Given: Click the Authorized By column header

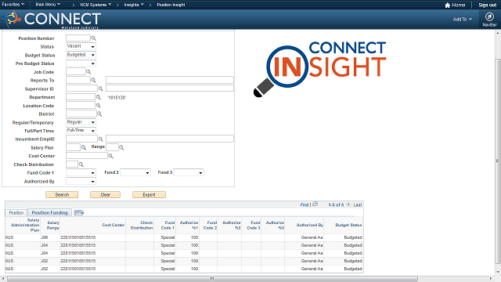Looking at the screenshot, I should point(310,225).
